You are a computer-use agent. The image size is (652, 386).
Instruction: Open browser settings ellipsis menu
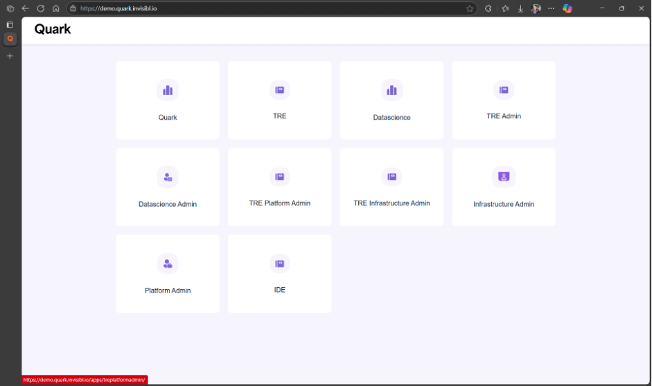[x=551, y=8]
